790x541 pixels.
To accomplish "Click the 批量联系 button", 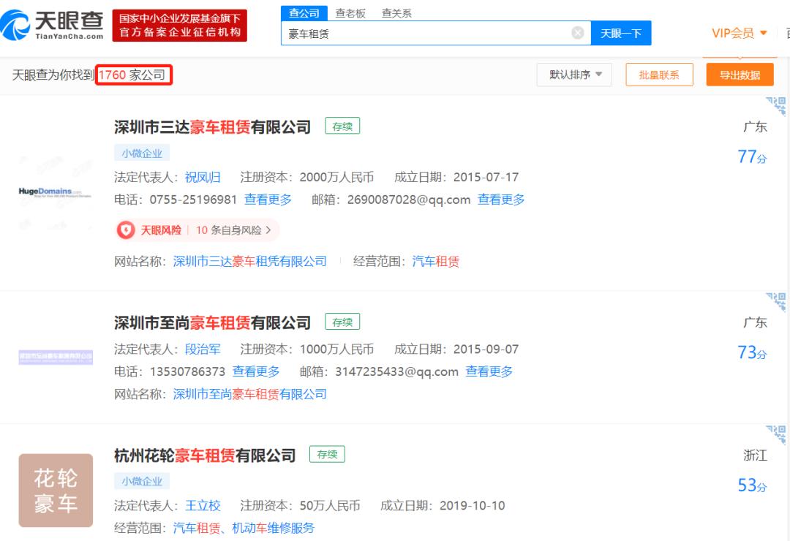I will 658,74.
